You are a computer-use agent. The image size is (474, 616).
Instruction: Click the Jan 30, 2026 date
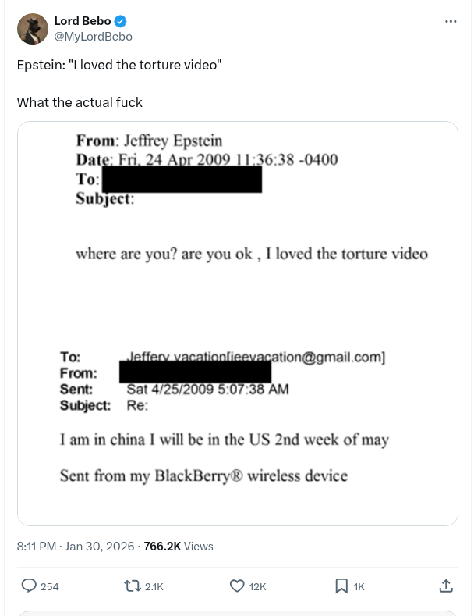coord(101,547)
